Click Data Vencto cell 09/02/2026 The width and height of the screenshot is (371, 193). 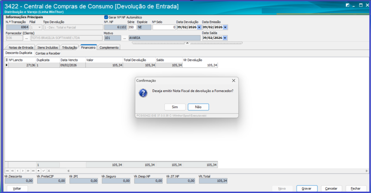(72, 65)
